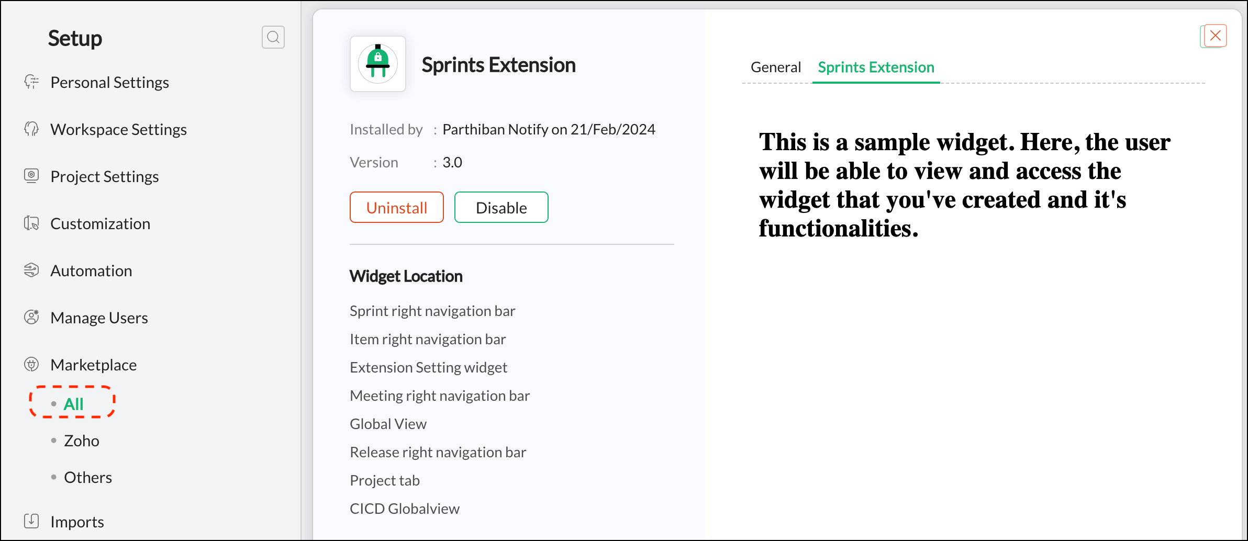Click the Marketplace plug icon
The width and height of the screenshot is (1248, 541).
[x=31, y=364]
